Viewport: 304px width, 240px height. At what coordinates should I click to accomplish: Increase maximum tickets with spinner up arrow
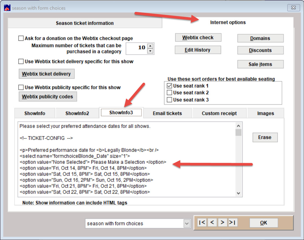[x=150, y=46]
